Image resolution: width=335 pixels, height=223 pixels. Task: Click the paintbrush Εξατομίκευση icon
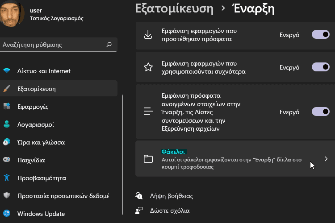pyautogui.click(x=7, y=89)
